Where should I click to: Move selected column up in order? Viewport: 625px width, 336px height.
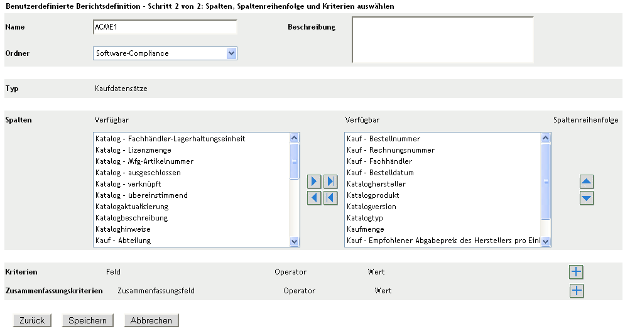(x=587, y=182)
